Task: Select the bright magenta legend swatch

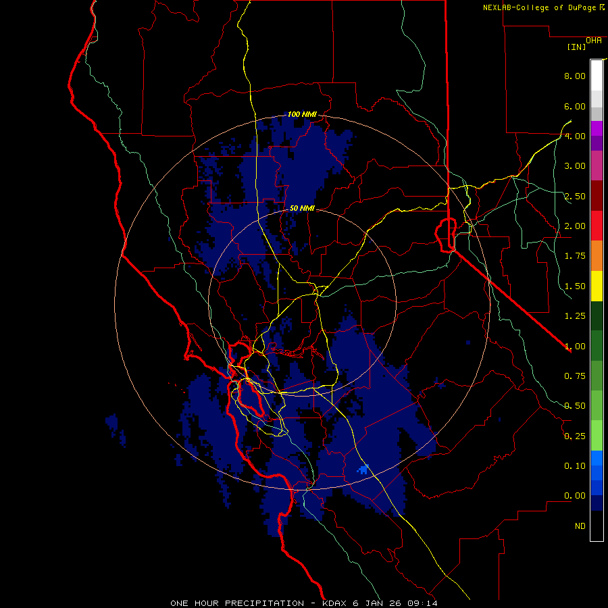Action: click(597, 128)
